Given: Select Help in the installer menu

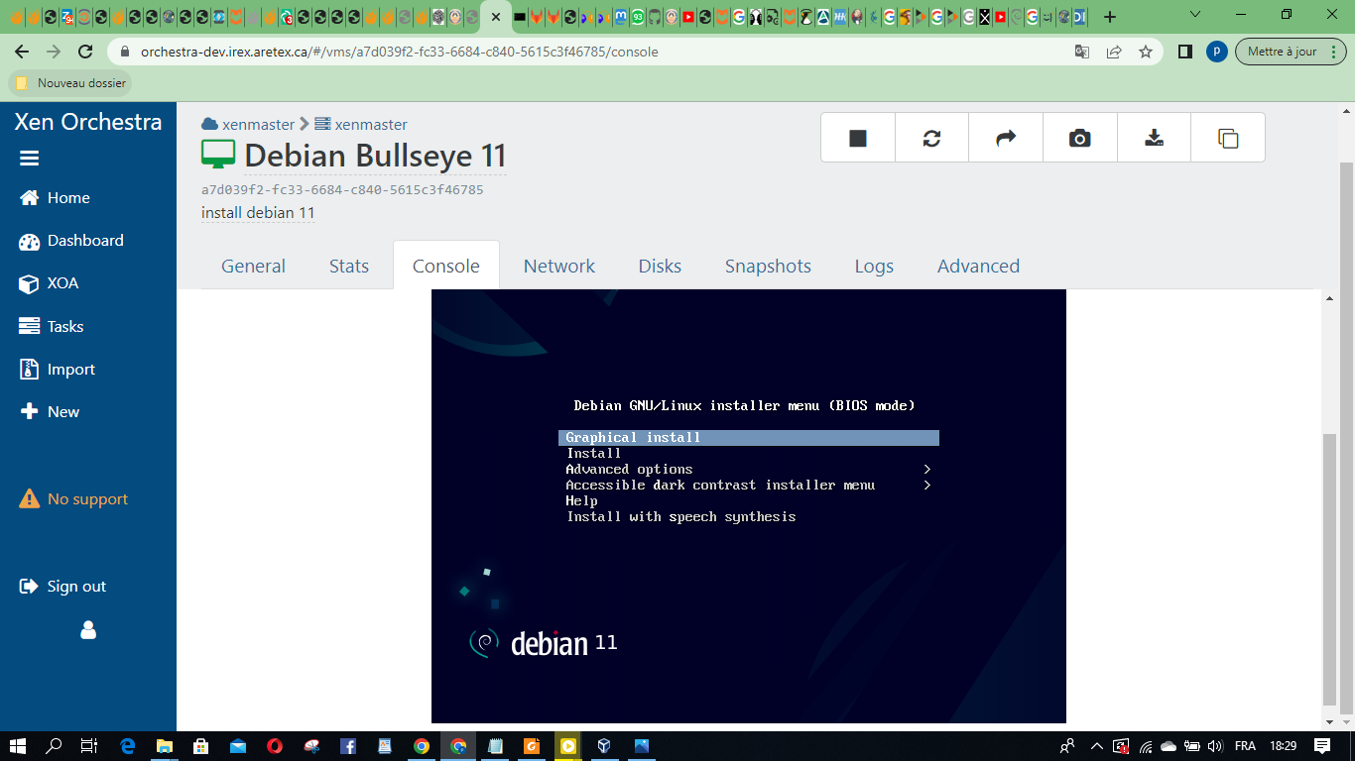Looking at the screenshot, I should click(581, 500).
